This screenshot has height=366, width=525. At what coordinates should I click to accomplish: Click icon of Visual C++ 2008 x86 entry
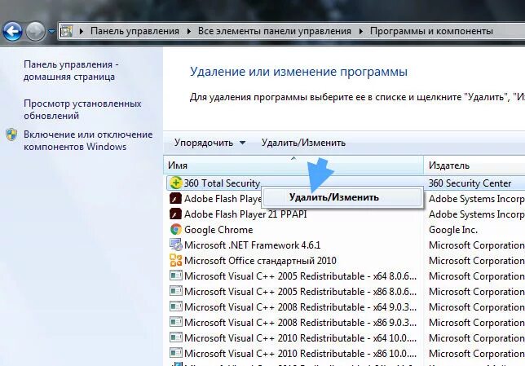[176, 322]
